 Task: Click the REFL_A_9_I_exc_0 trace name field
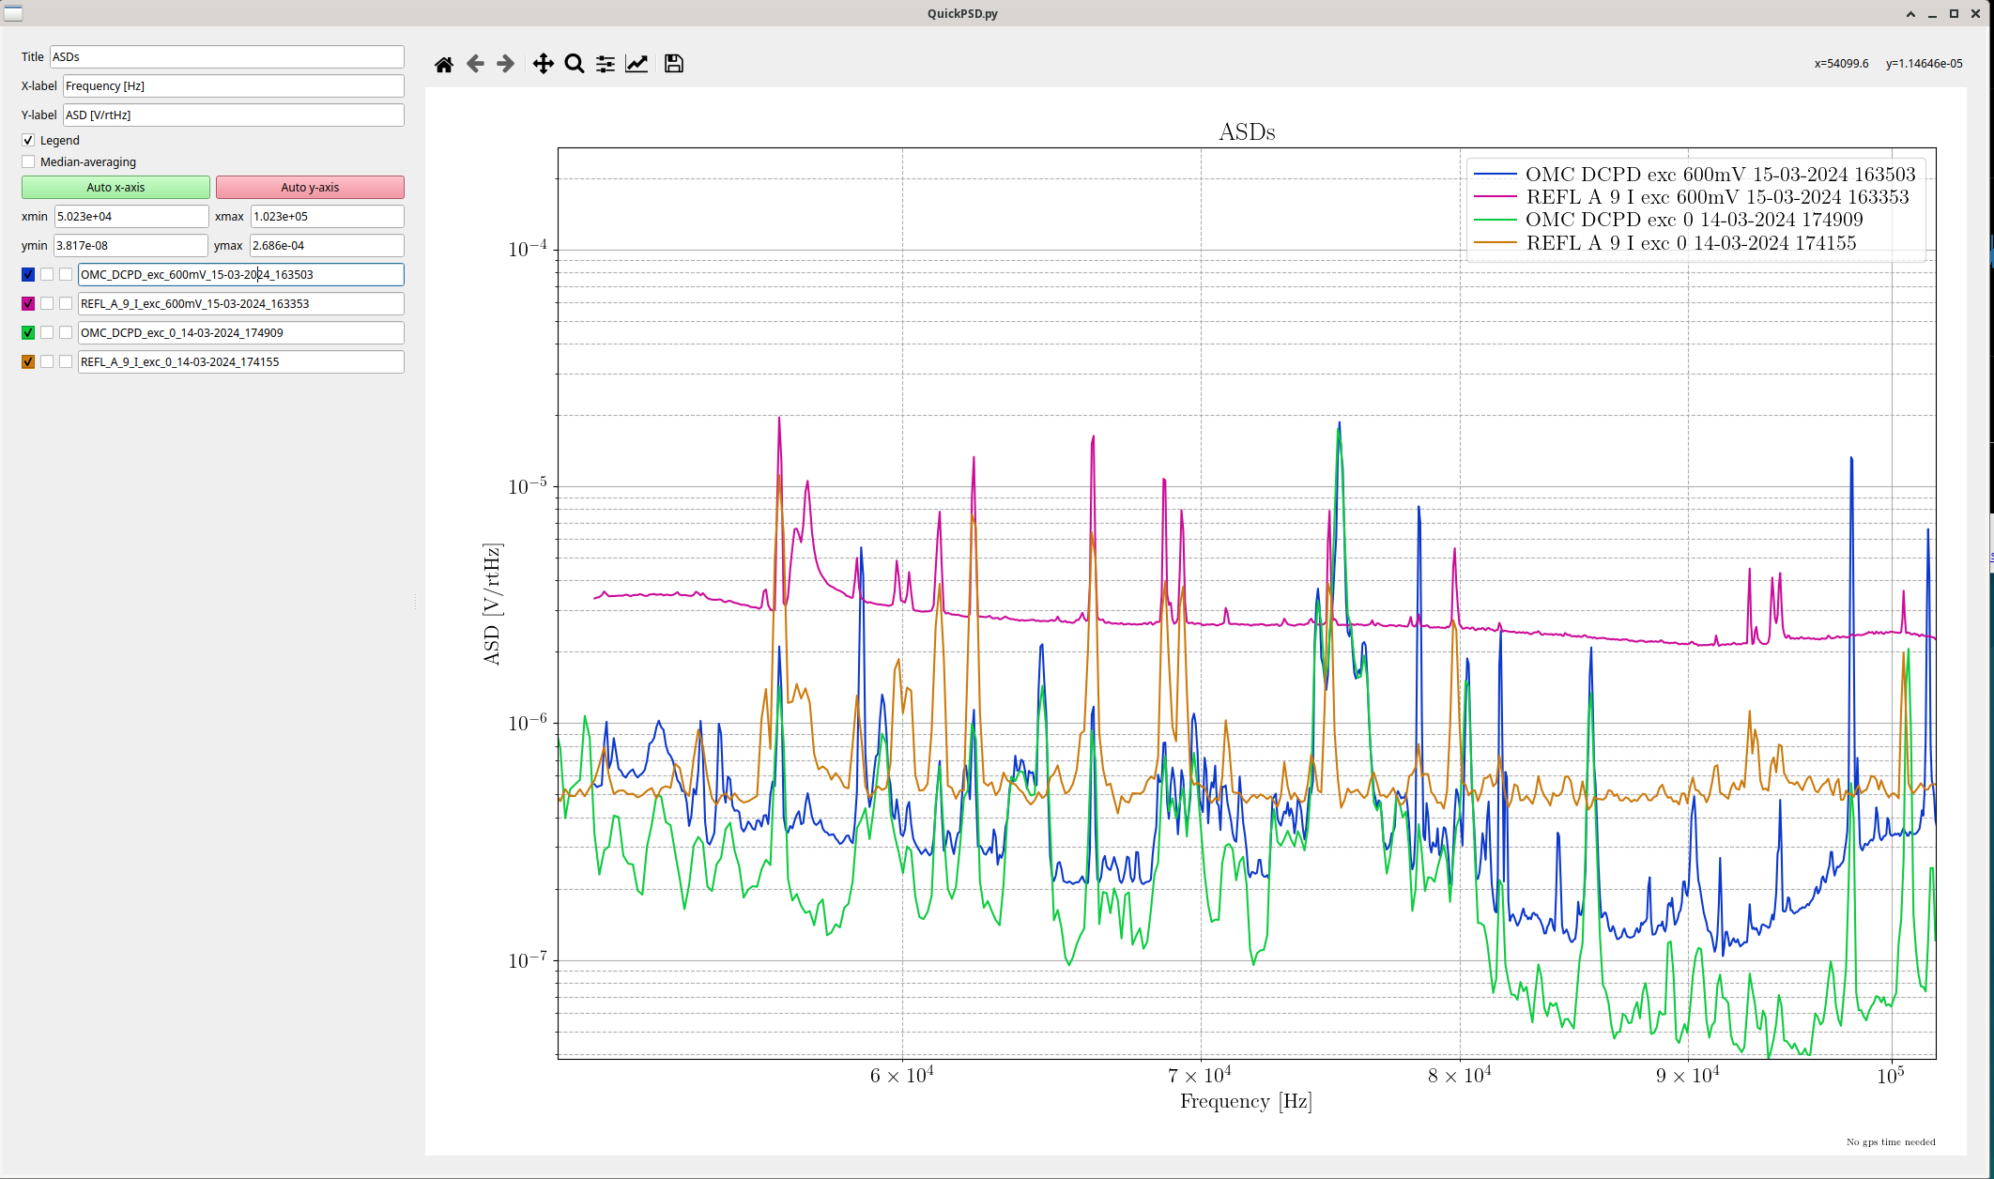click(240, 361)
